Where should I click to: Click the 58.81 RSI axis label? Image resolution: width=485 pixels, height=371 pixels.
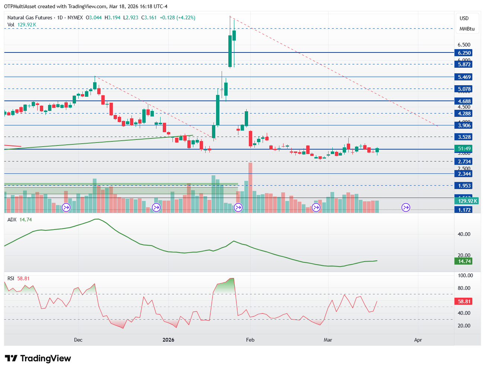click(x=464, y=301)
